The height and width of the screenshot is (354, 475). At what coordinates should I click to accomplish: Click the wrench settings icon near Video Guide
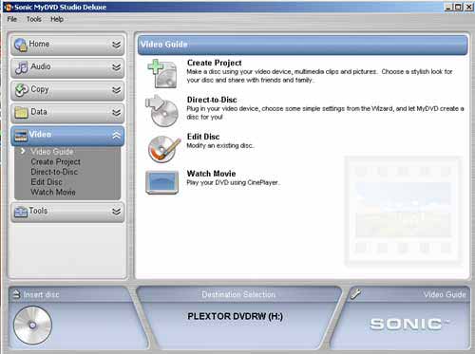pyautogui.click(x=355, y=294)
